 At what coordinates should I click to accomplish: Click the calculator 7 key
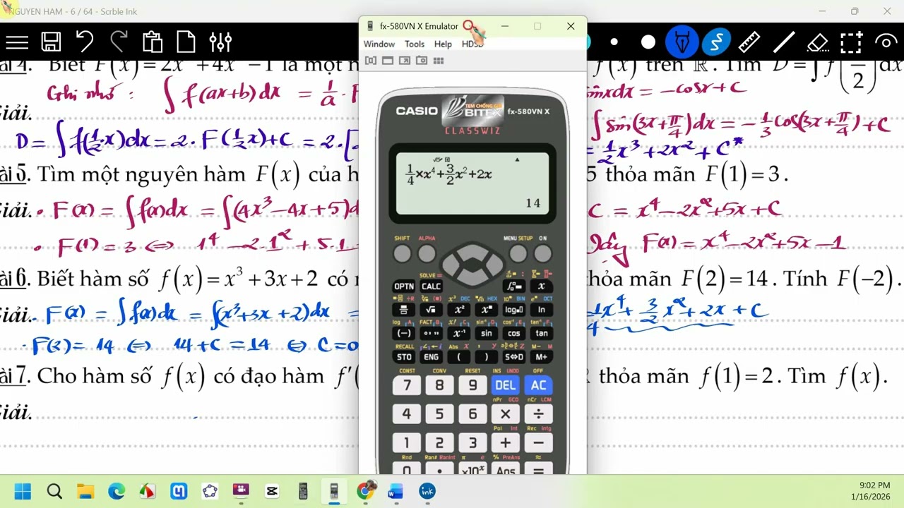407,385
